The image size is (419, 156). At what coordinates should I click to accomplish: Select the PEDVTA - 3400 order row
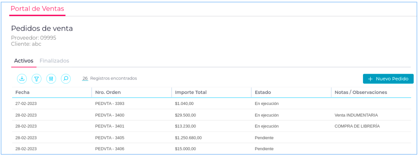click(x=109, y=115)
